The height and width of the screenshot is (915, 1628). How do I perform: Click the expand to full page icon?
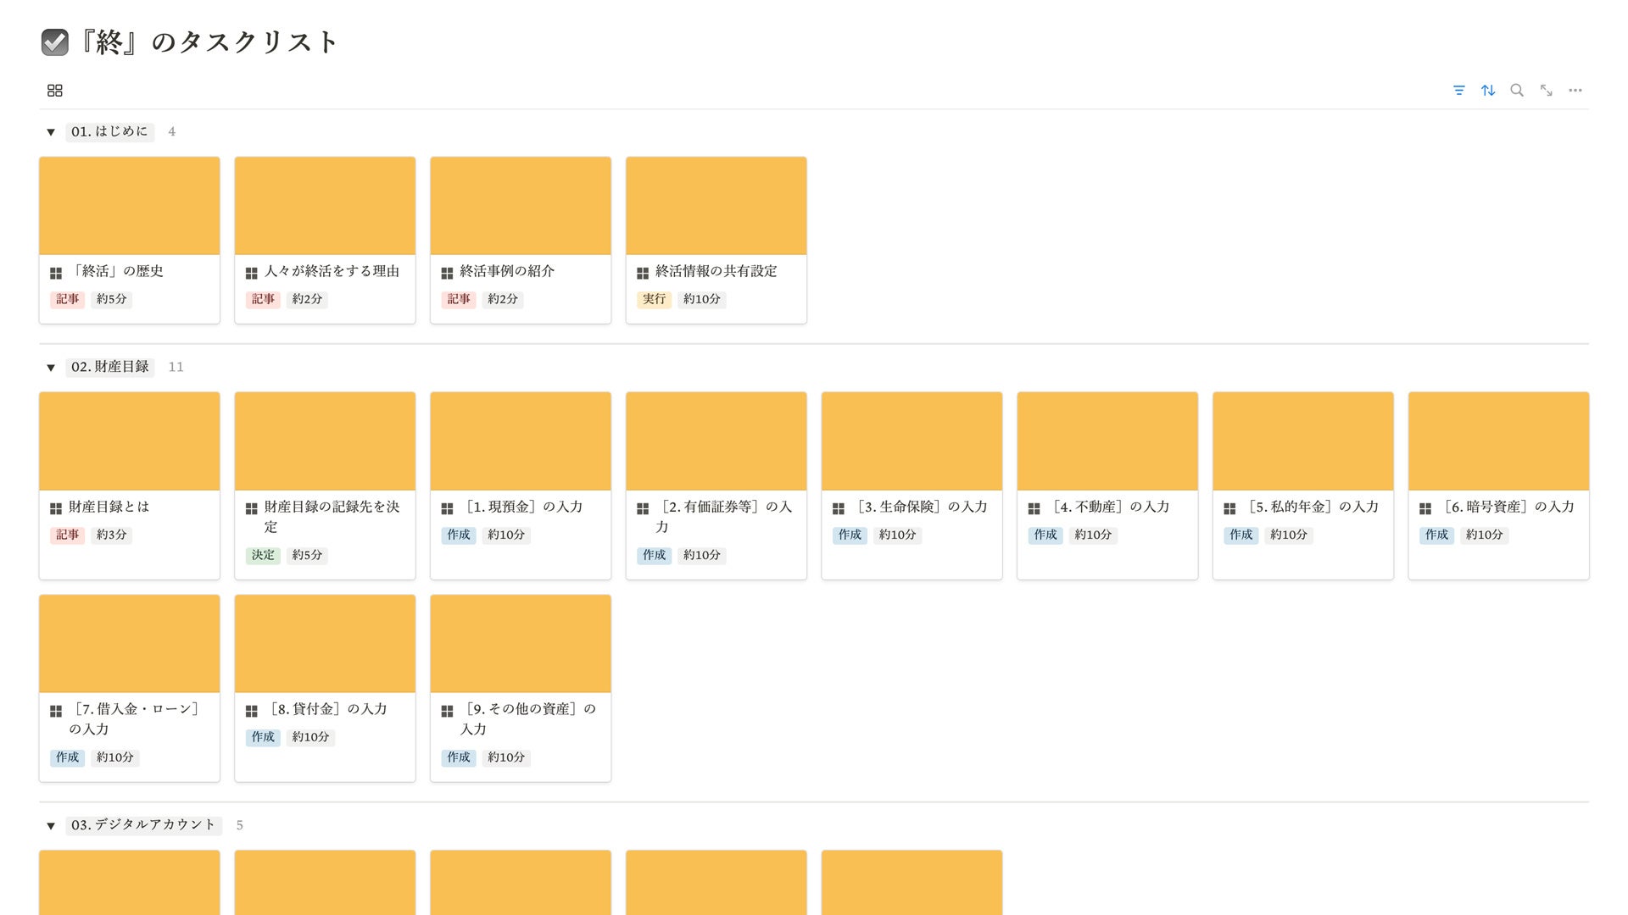click(x=1547, y=91)
